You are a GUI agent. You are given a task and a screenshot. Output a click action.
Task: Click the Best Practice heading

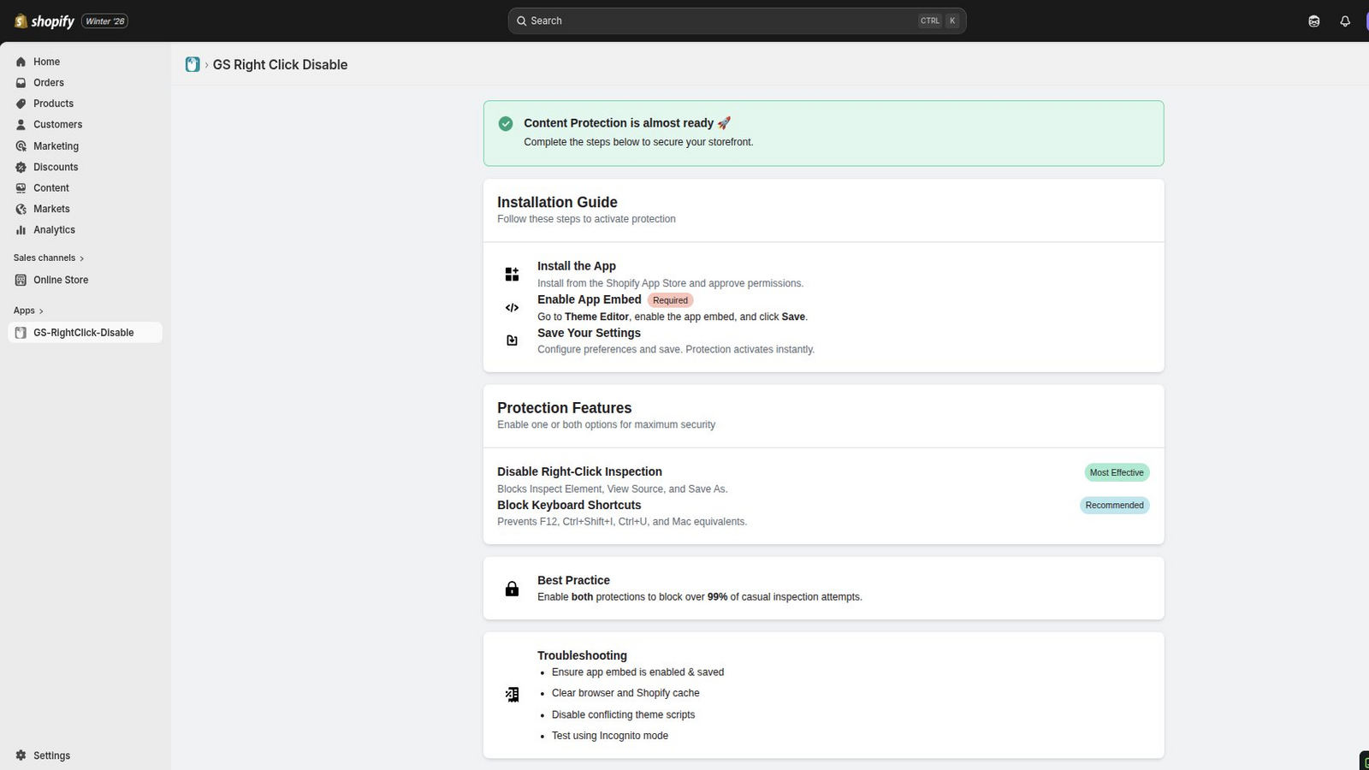pos(573,580)
